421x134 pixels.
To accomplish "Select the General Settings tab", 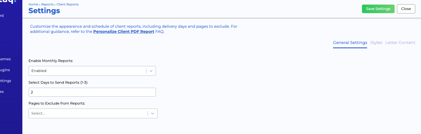I will tap(350, 43).
